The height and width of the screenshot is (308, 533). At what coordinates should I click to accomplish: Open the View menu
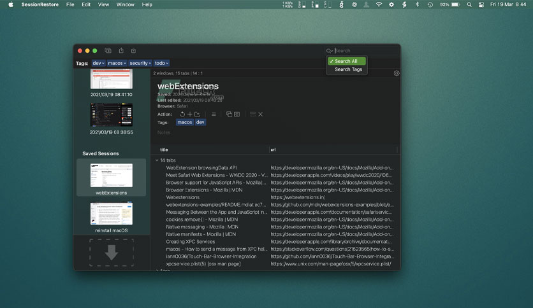pos(103,4)
